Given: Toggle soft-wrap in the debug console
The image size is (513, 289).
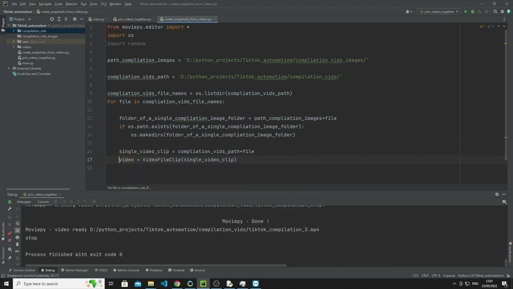Looking at the screenshot, I should pos(17,224).
